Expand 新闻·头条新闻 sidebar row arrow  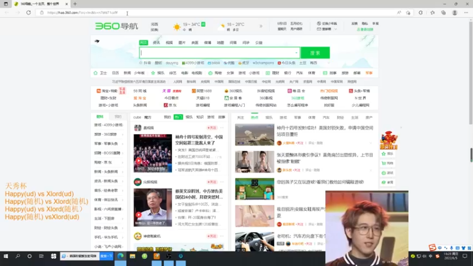coord(122,172)
